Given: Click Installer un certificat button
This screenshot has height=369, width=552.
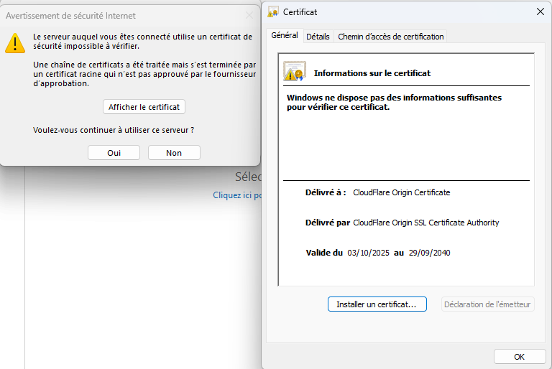Looking at the screenshot, I should (x=377, y=304).
